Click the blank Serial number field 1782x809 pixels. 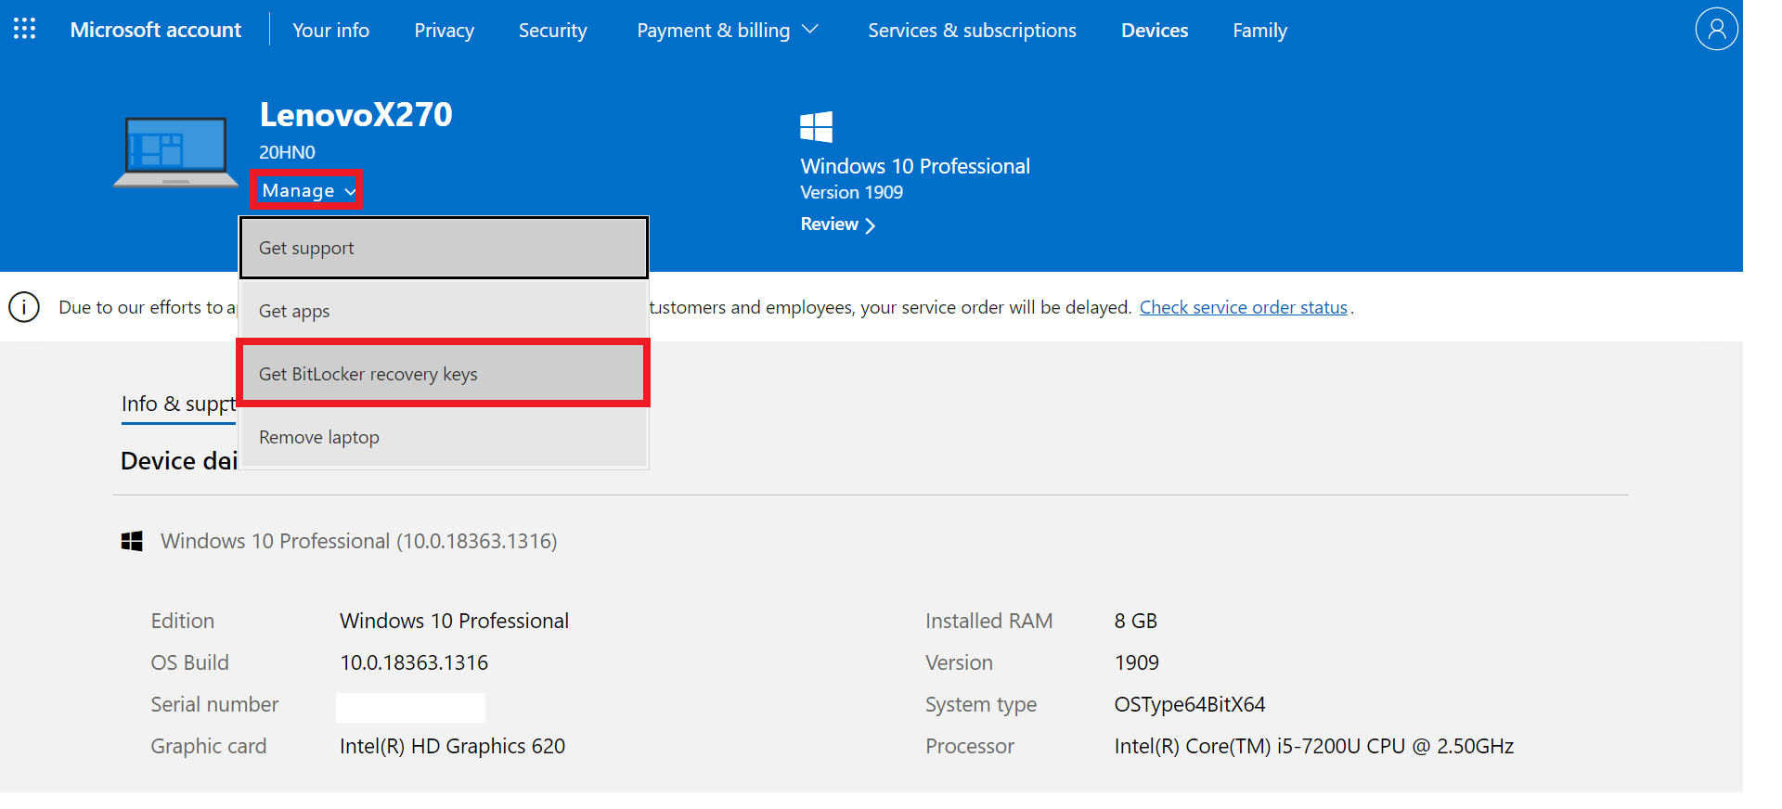pos(410,707)
